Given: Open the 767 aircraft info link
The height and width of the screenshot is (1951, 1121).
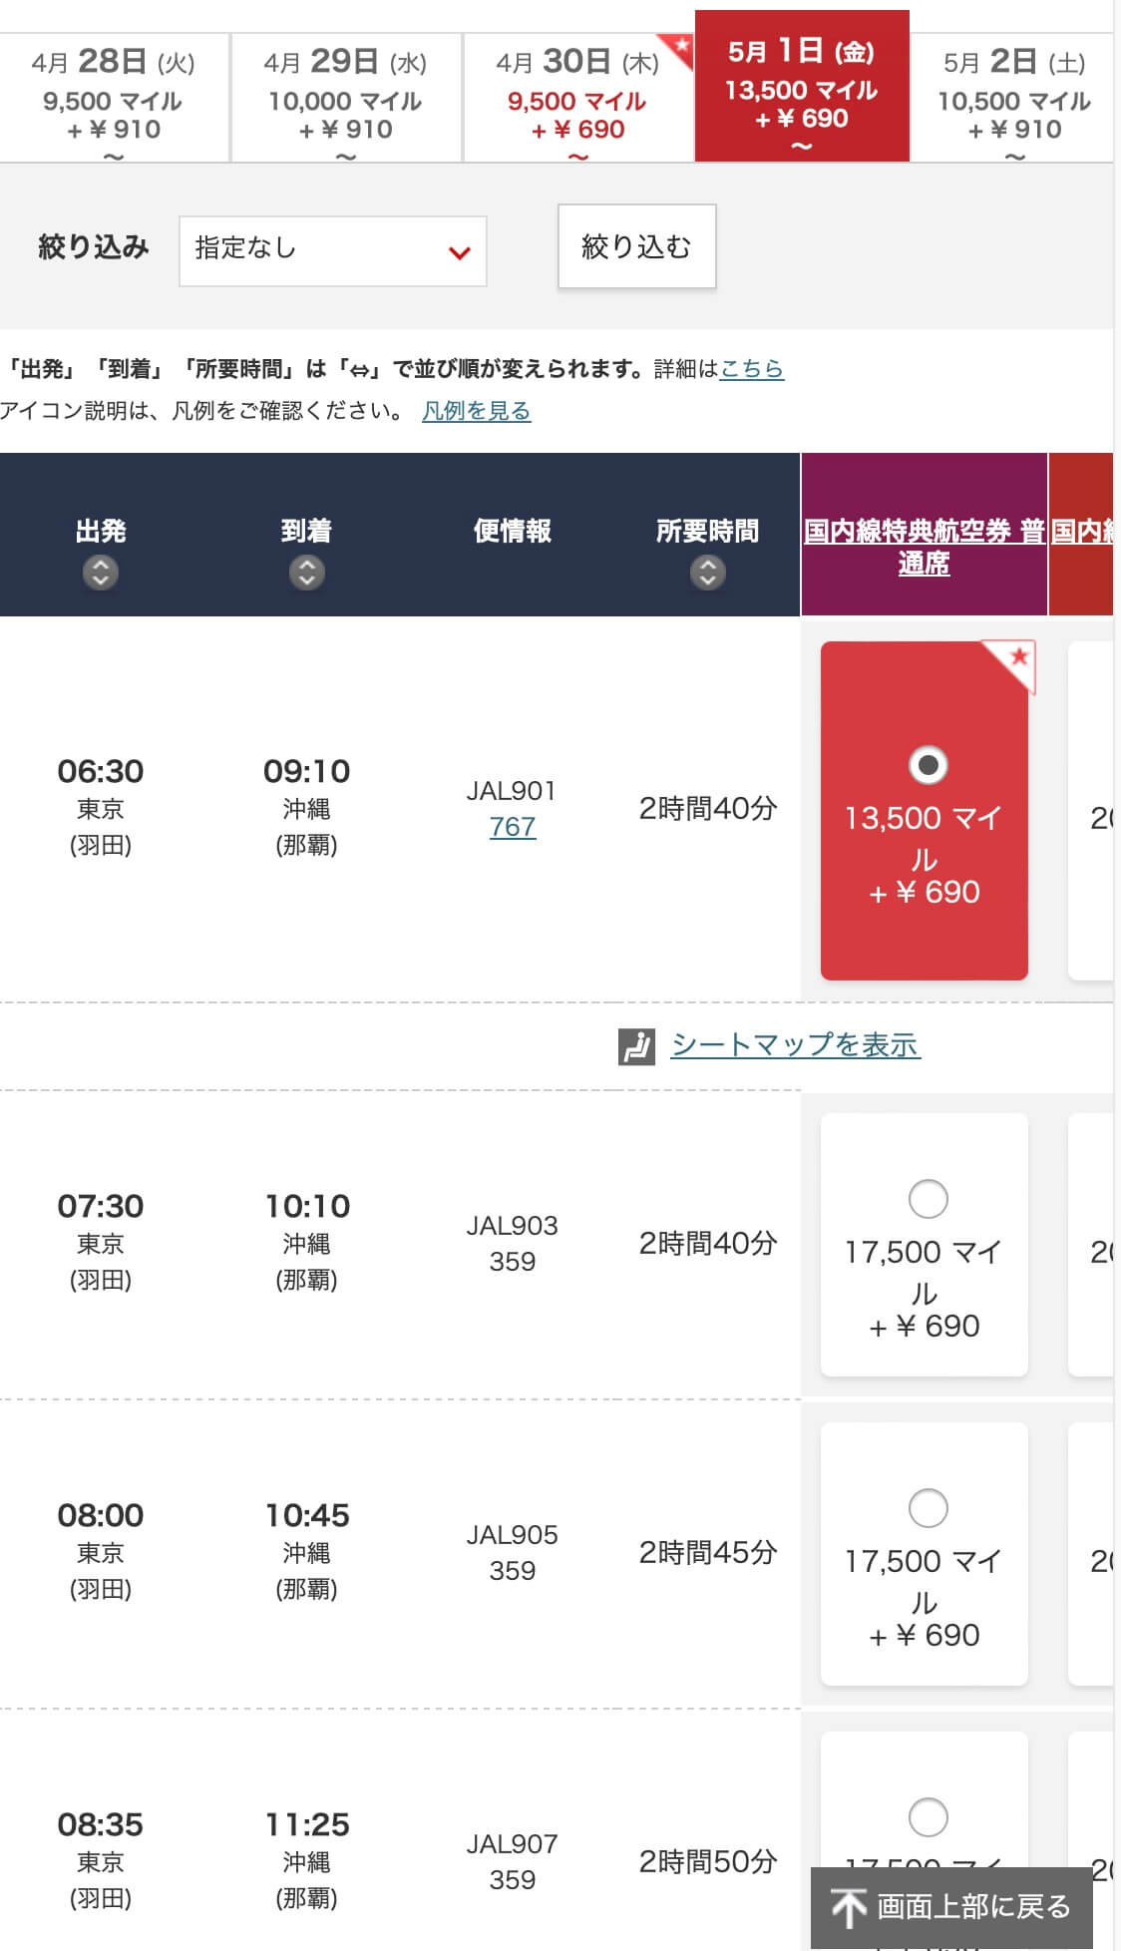Looking at the screenshot, I should click(513, 827).
